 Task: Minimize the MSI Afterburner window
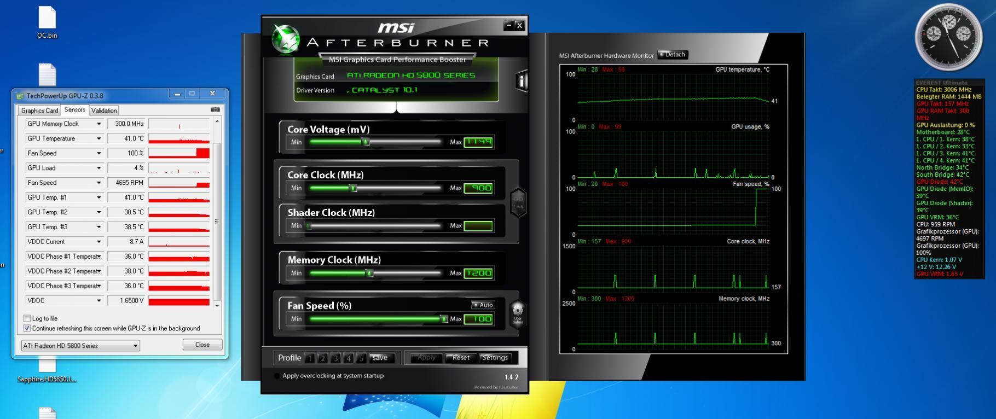pyautogui.click(x=509, y=25)
